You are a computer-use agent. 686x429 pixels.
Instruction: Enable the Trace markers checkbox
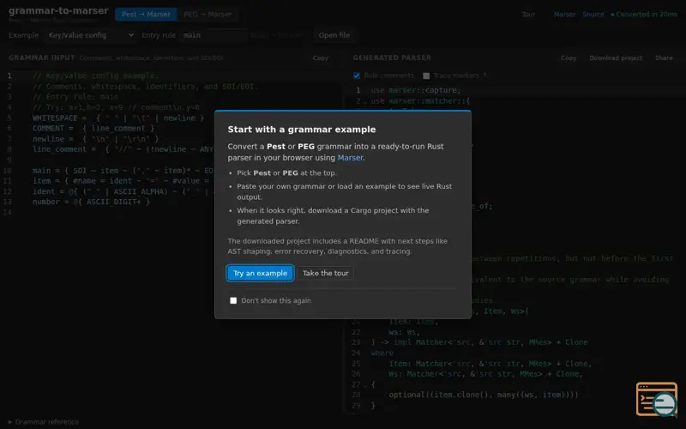[426, 76]
